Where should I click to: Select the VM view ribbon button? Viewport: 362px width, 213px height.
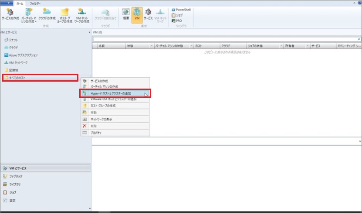click(x=137, y=14)
